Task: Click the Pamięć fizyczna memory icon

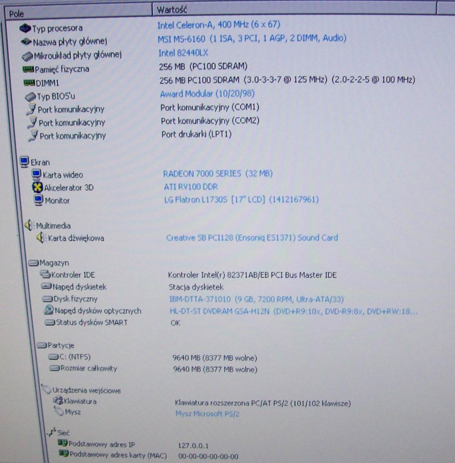Action: (x=28, y=69)
